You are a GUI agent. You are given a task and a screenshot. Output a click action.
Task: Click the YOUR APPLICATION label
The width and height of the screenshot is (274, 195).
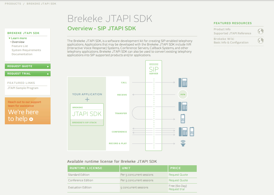pos(87,94)
